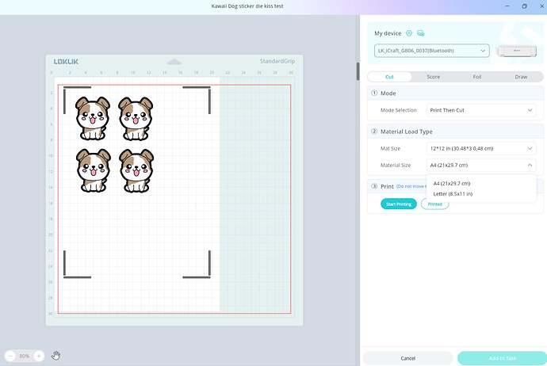Click the device settings icon beside My device
Screen dimensions: 547x366
409,33
